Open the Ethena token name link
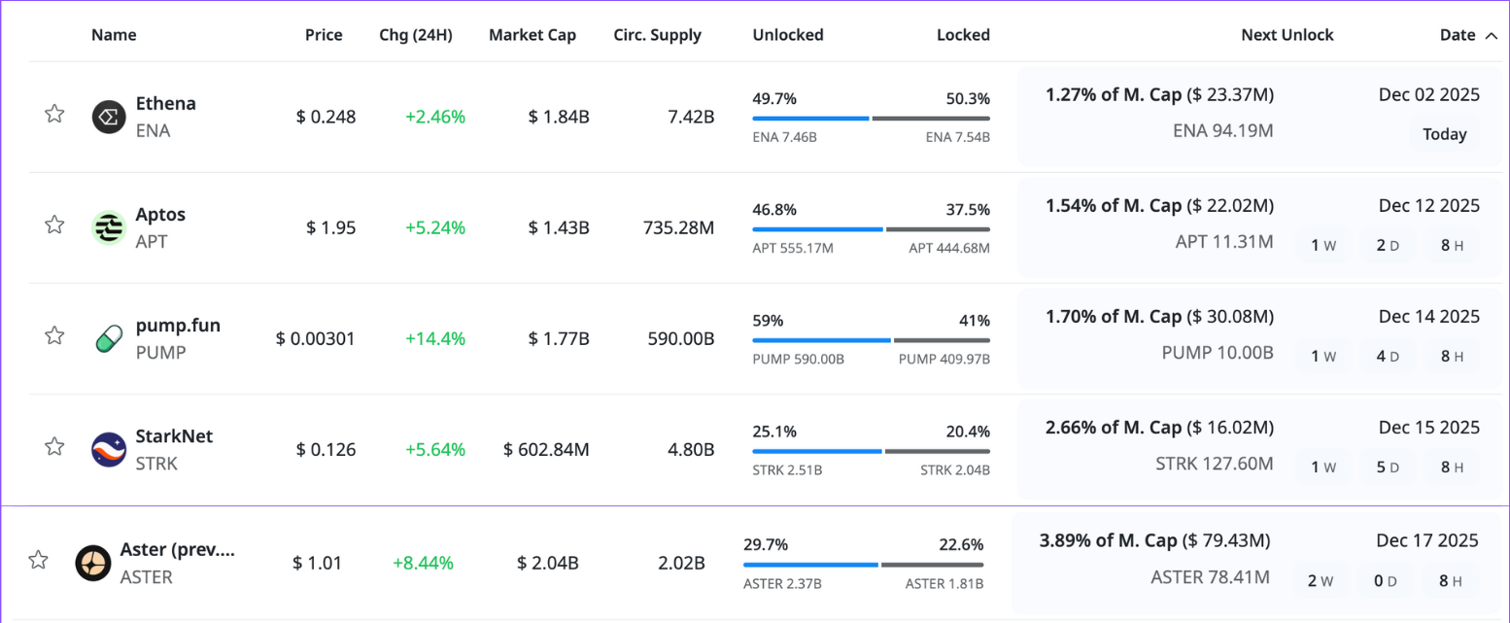The width and height of the screenshot is (1510, 623). tap(165, 104)
